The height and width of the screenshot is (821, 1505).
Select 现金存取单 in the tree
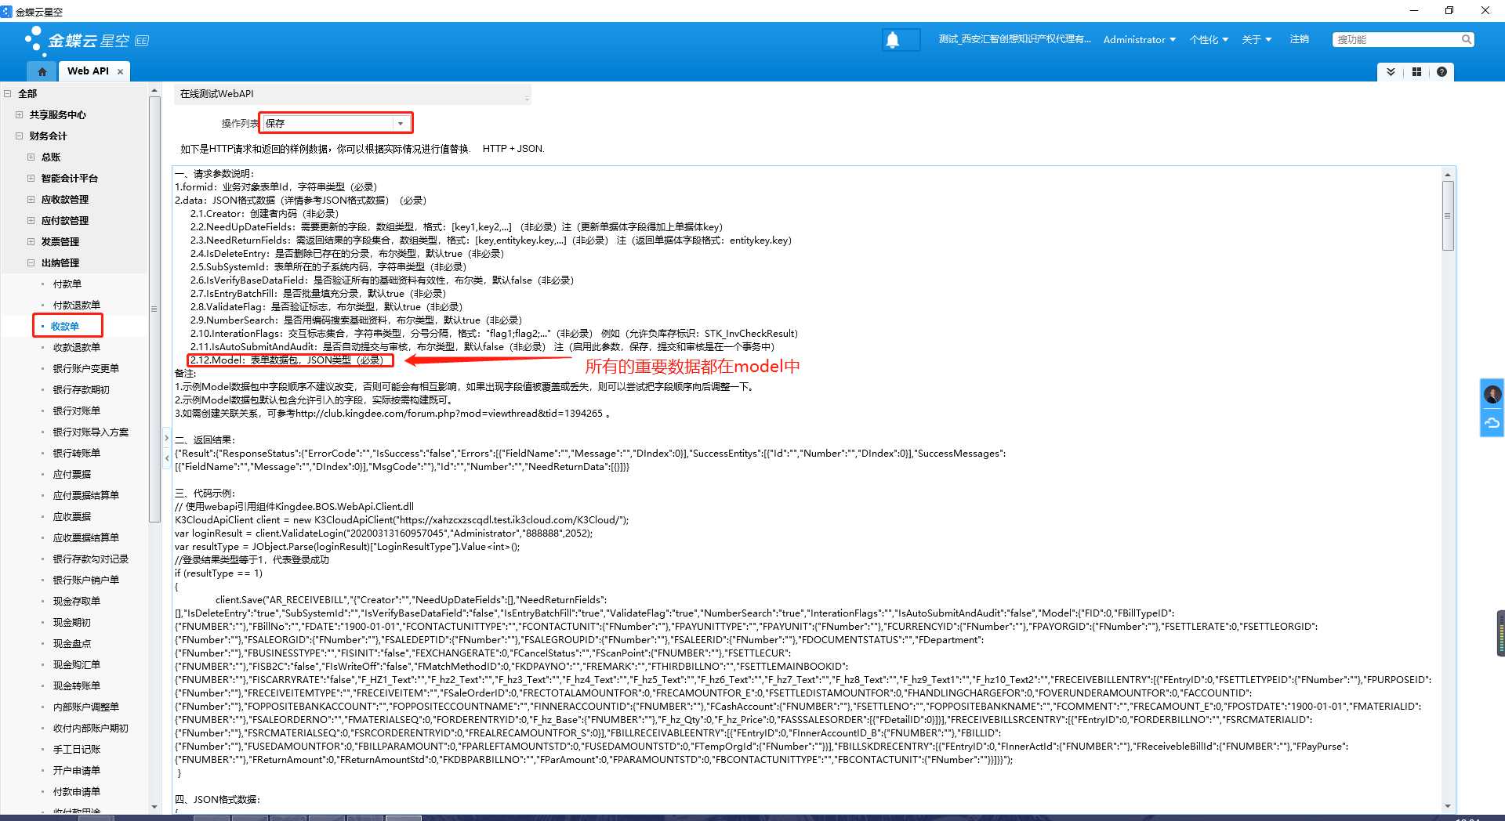[x=76, y=601]
